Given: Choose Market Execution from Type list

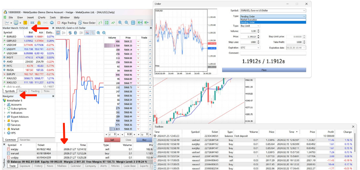Looking at the screenshot, I should [x=273, y=20].
